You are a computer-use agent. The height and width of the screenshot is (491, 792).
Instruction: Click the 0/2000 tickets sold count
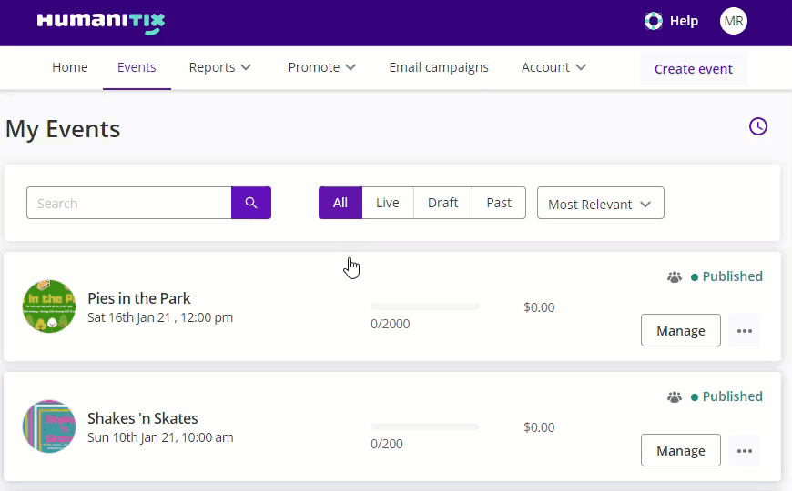(390, 324)
